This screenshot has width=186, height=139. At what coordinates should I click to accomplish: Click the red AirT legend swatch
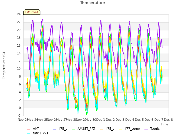point(28,129)
